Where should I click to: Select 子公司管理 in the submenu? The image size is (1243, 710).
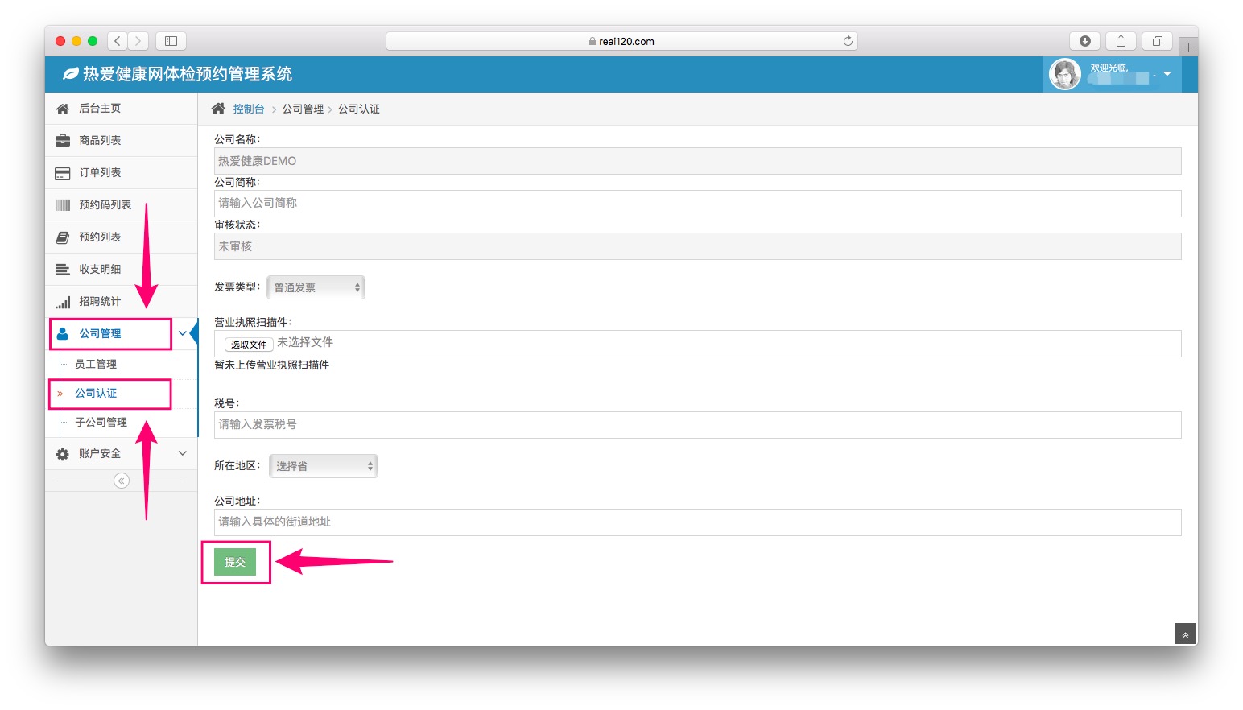[101, 422]
